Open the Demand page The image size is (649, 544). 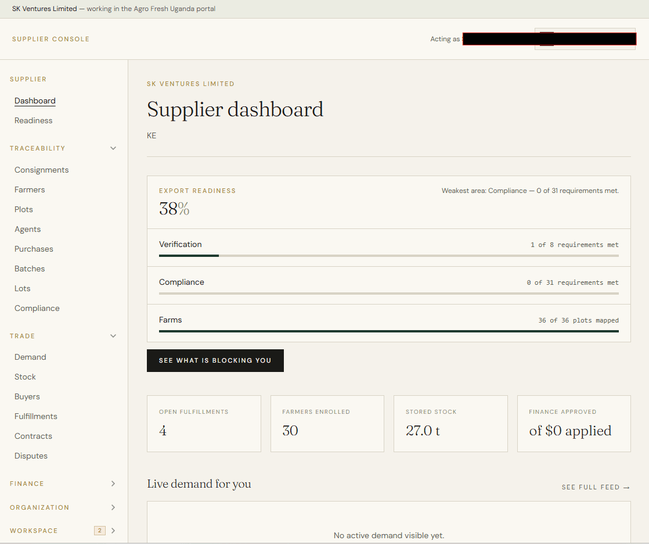pyautogui.click(x=30, y=357)
